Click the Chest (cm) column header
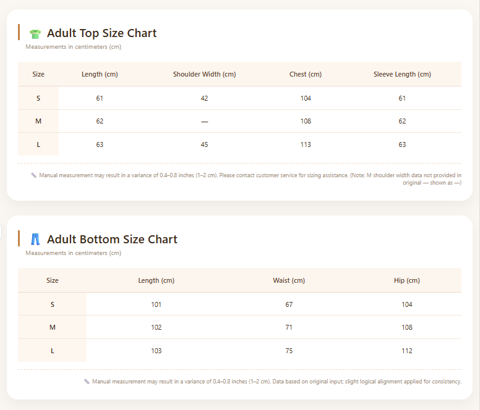 (306, 74)
